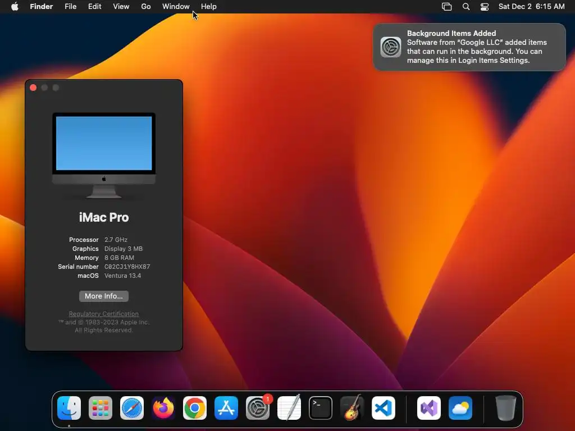
Task: Click the Stage Manager menu bar icon
Action: pos(446,7)
